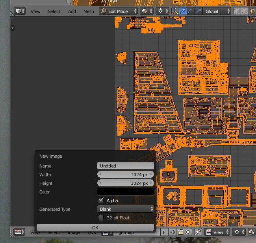Enable the scale manipulator icon

[198, 11]
